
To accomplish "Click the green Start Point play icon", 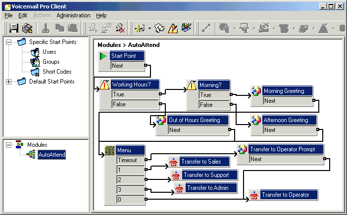I will (103, 56).
